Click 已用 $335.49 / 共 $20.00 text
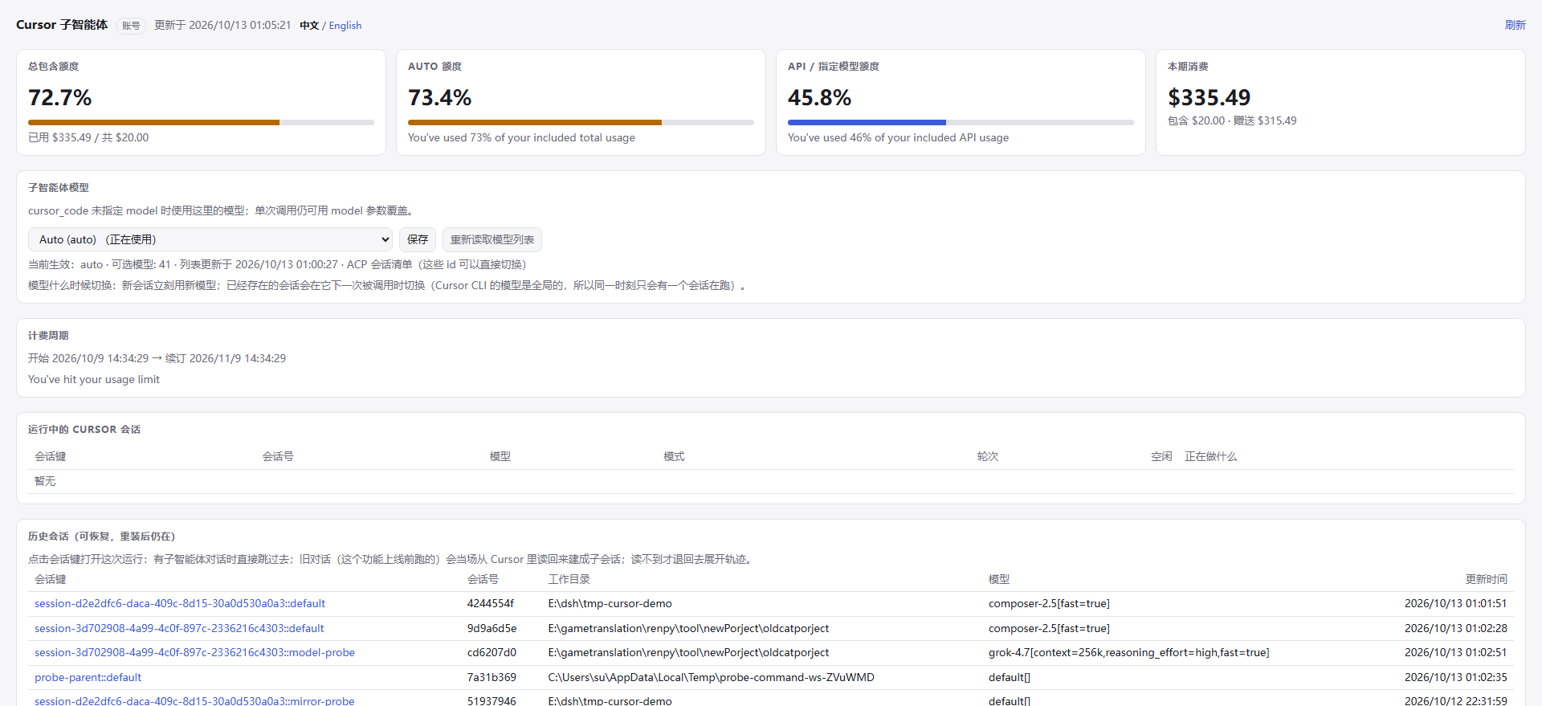 coord(88,137)
